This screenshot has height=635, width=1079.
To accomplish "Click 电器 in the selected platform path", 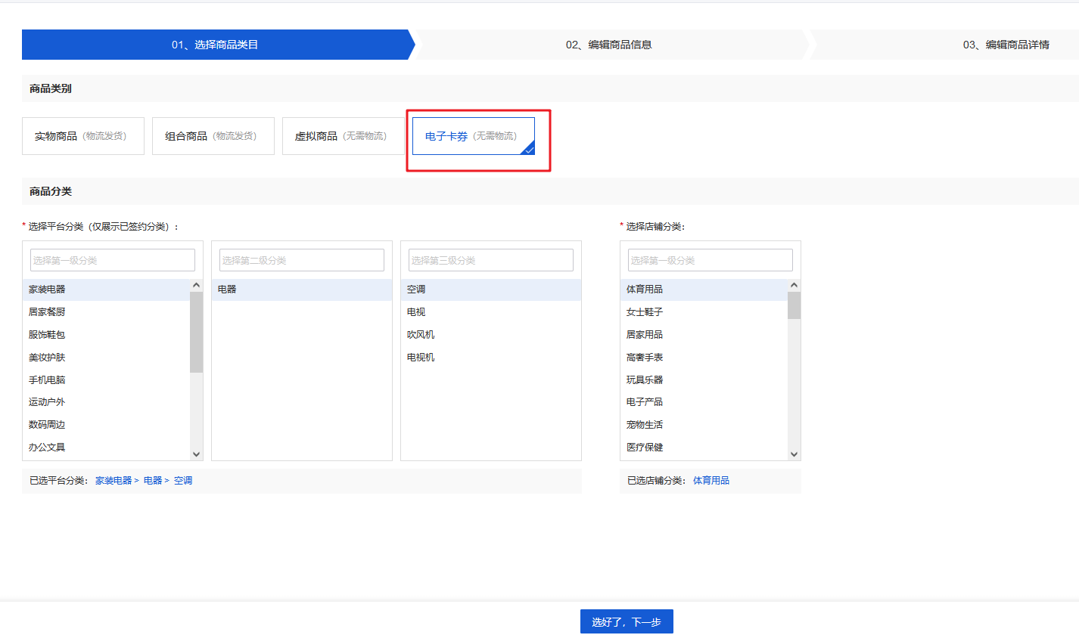I will [153, 481].
